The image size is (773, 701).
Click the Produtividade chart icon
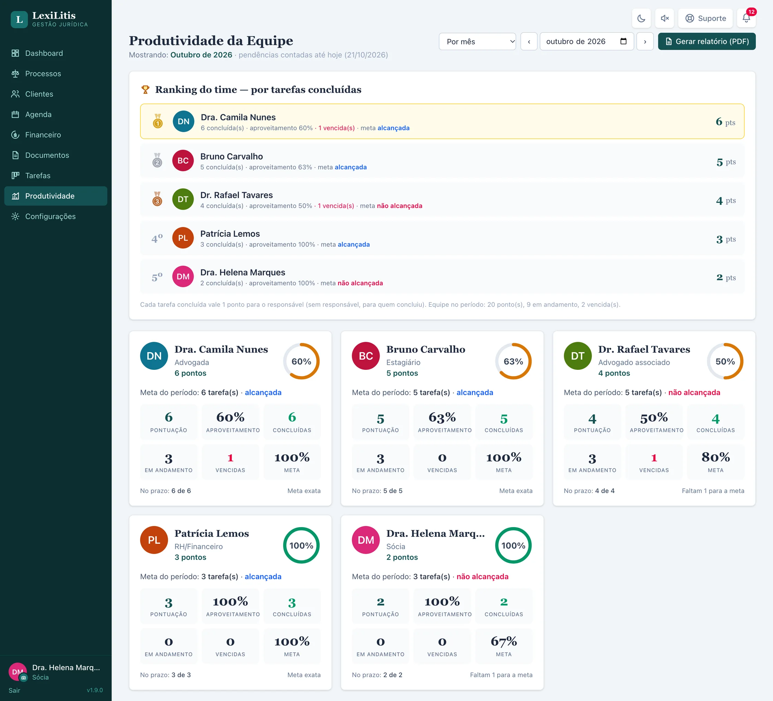point(15,196)
